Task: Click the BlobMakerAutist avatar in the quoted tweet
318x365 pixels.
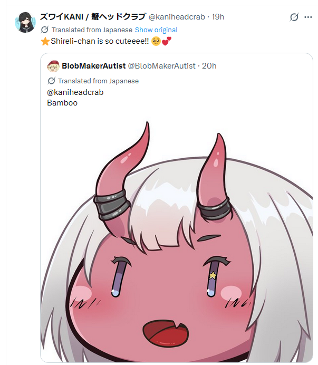Action: click(x=53, y=66)
